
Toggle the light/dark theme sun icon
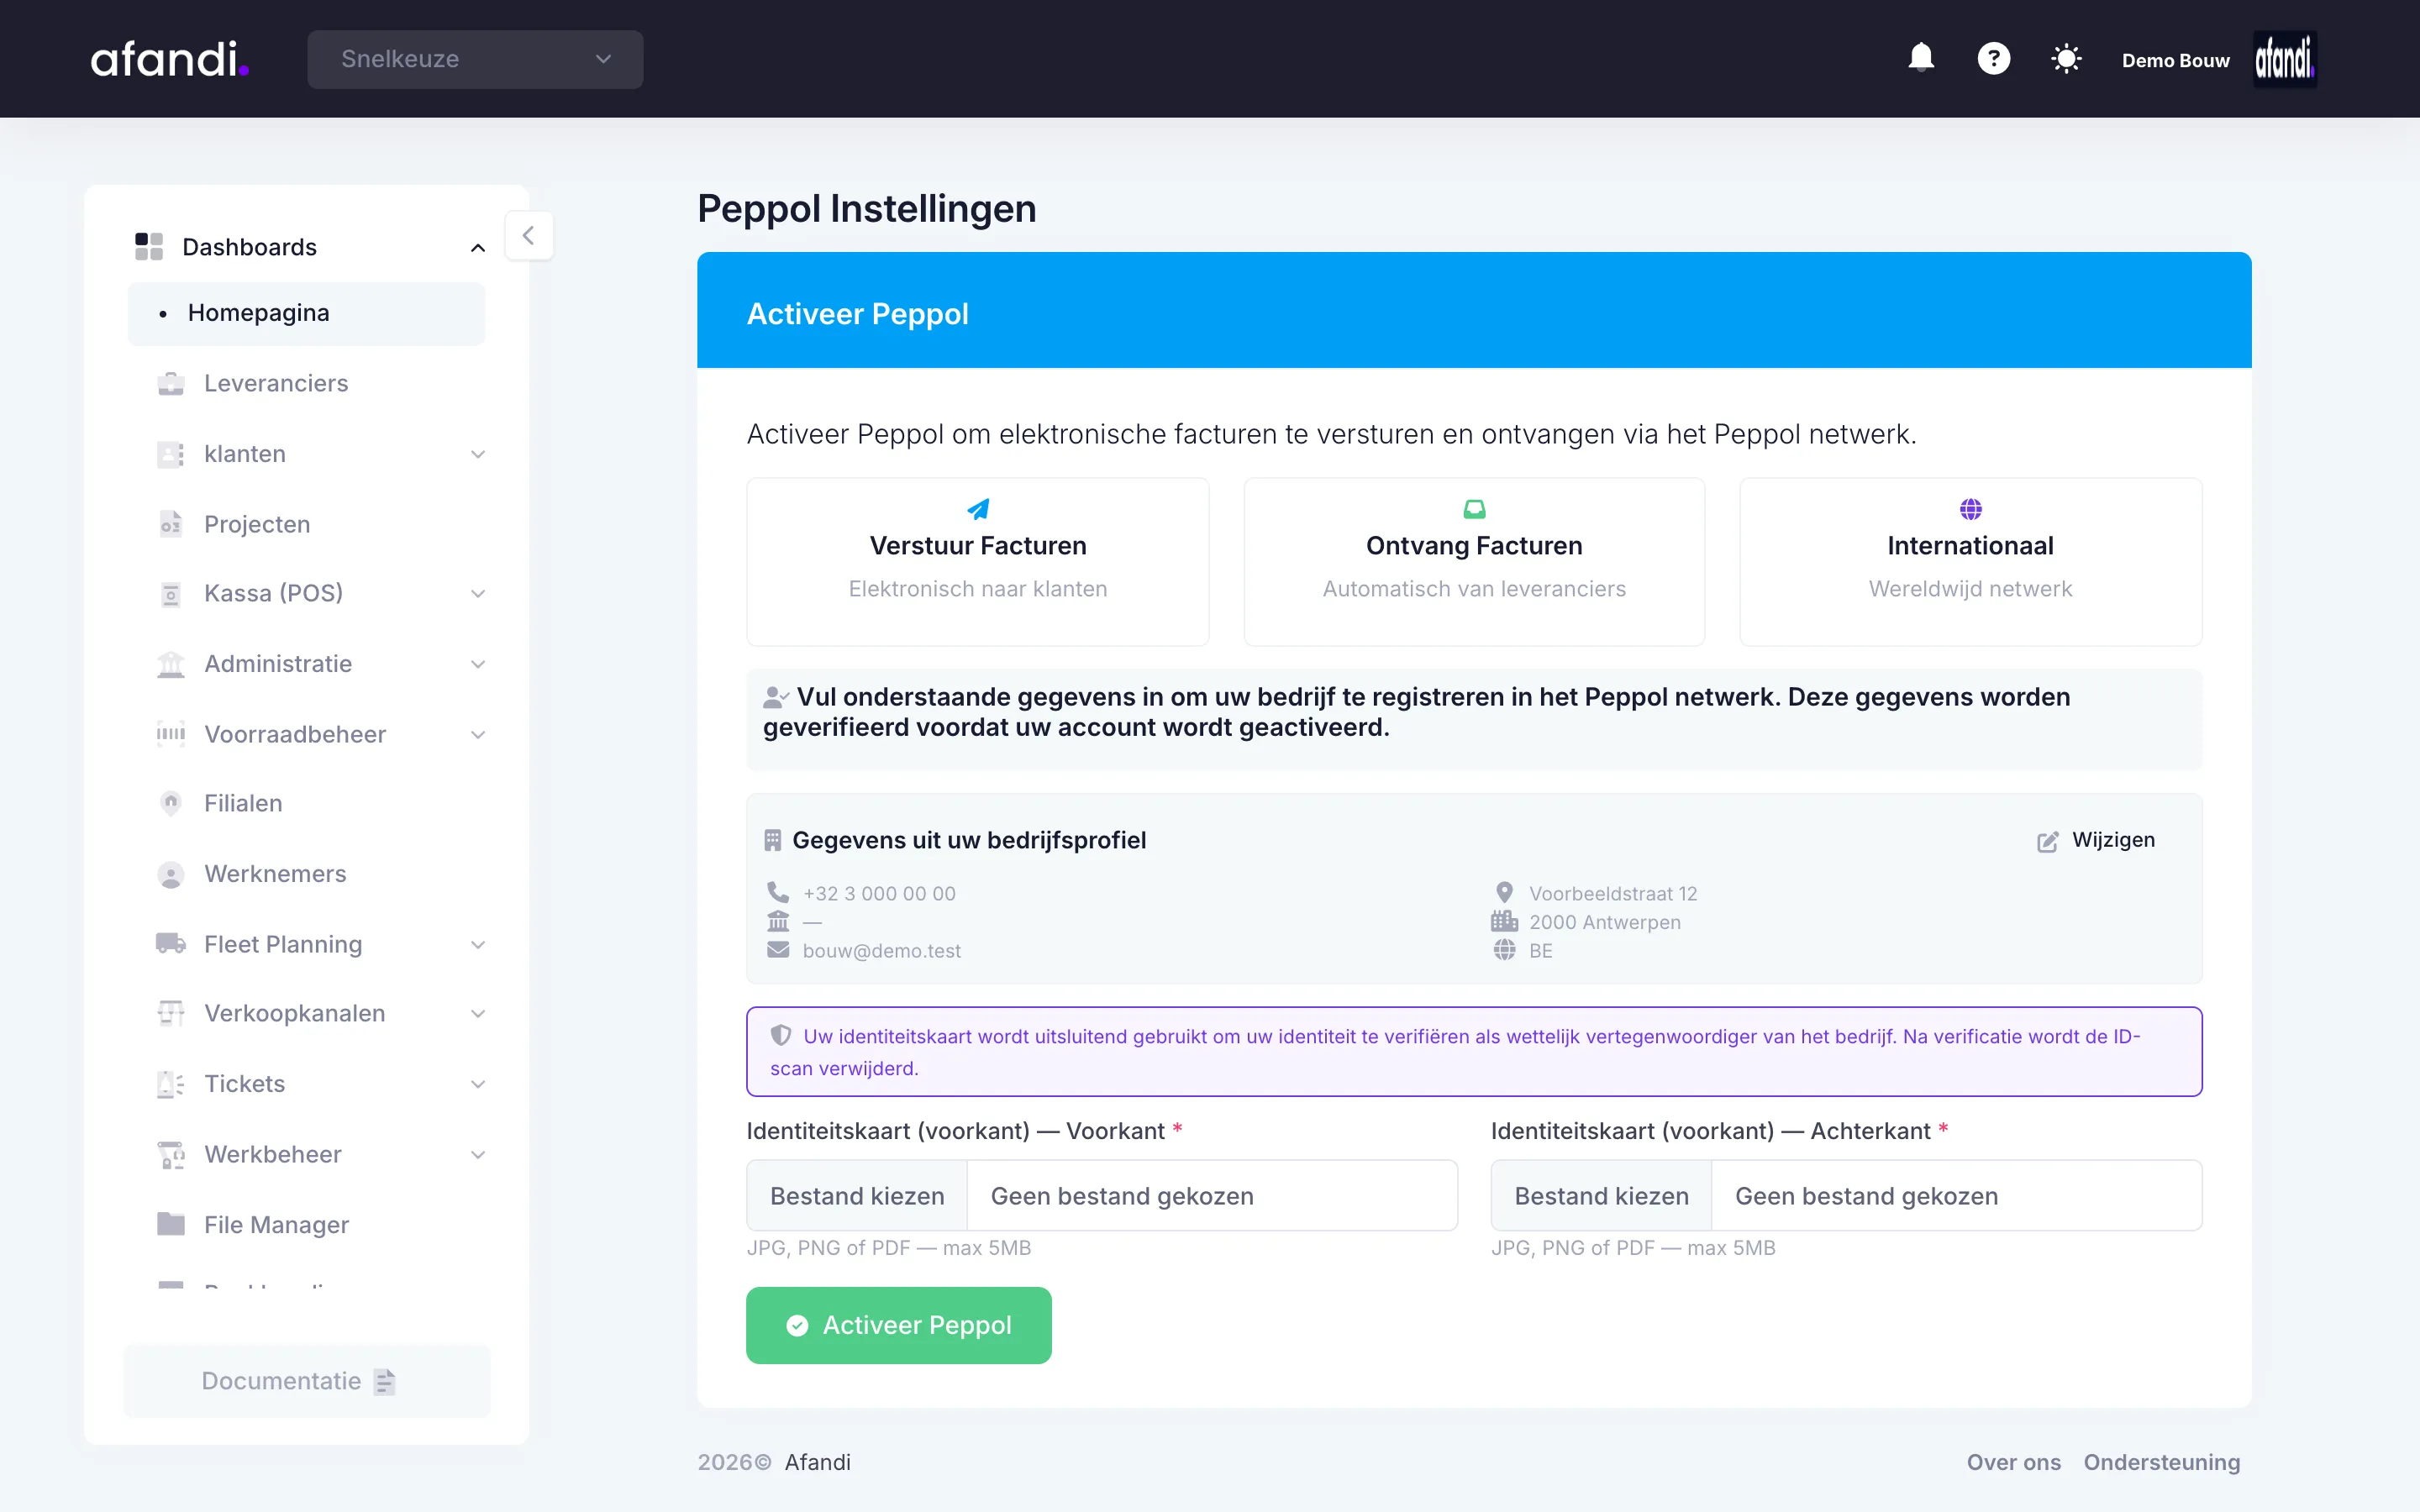coord(2066,58)
